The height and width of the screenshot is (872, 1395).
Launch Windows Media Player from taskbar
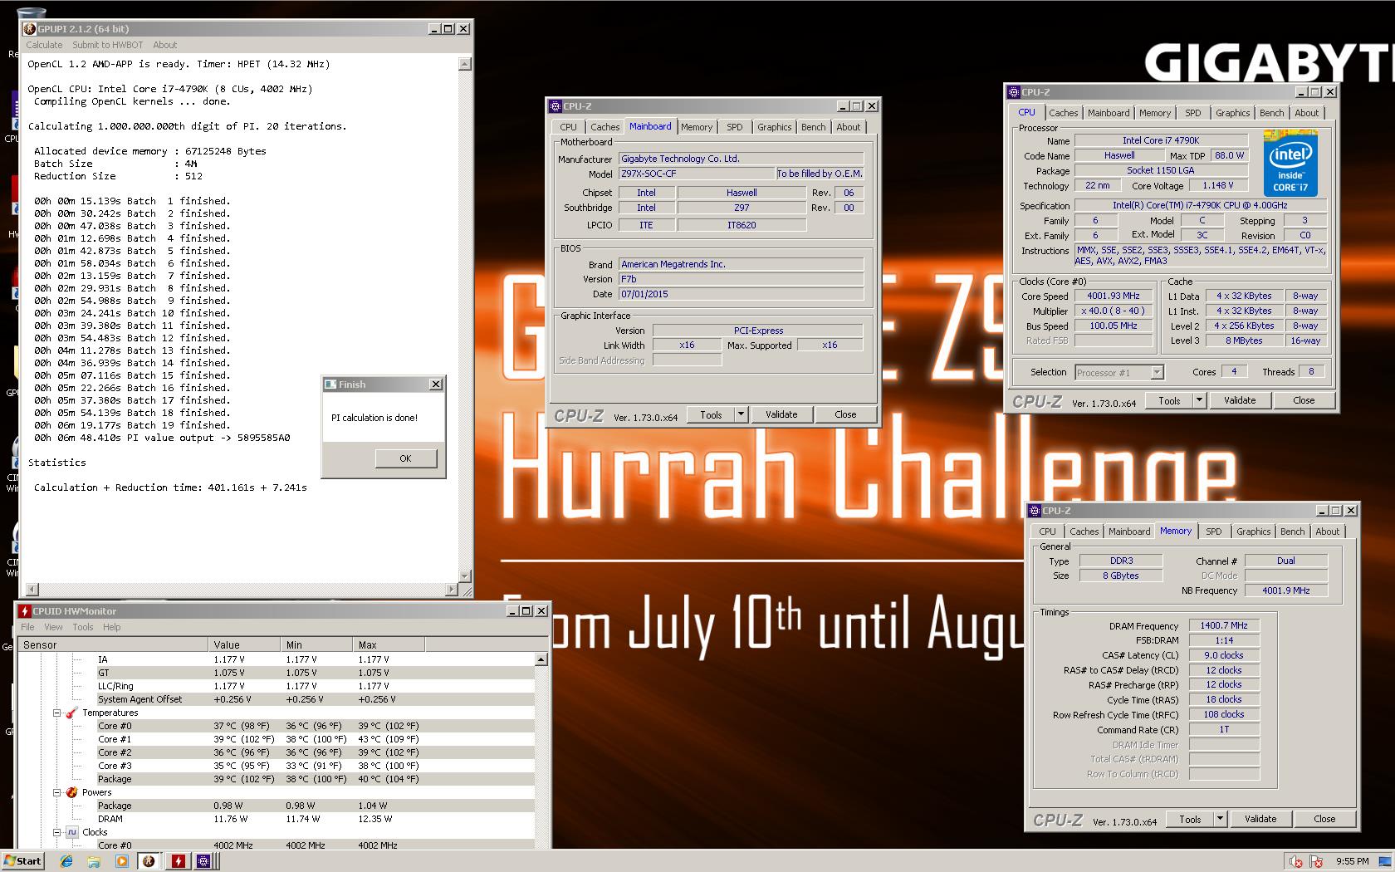pos(121,861)
